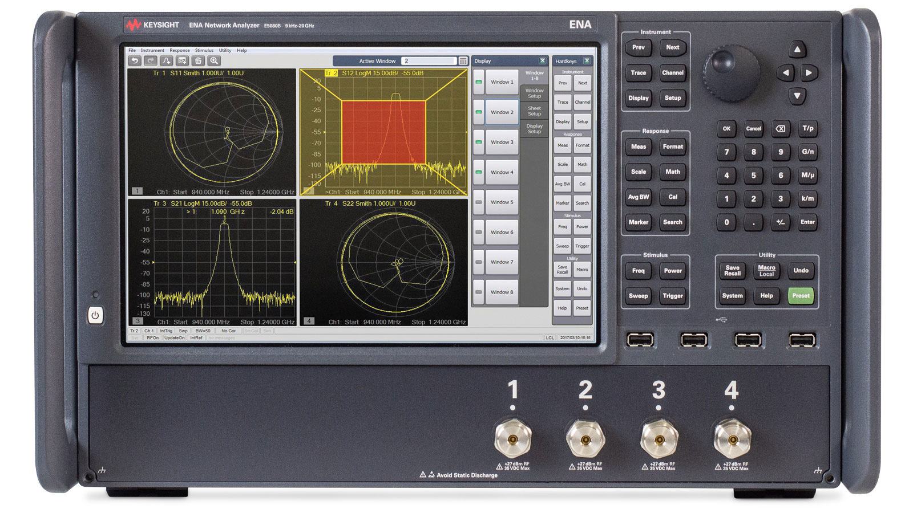
Task: Click the Undo arrow icon in the screen toolbar
Action: point(135,60)
